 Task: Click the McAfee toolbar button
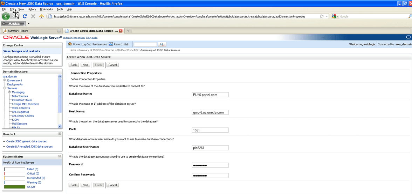click(14, 24)
